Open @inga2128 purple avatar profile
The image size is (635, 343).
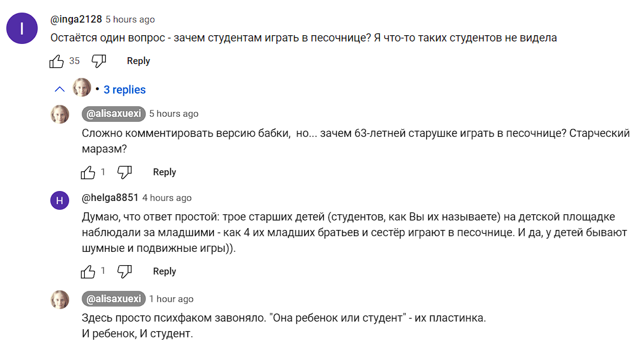click(22, 28)
